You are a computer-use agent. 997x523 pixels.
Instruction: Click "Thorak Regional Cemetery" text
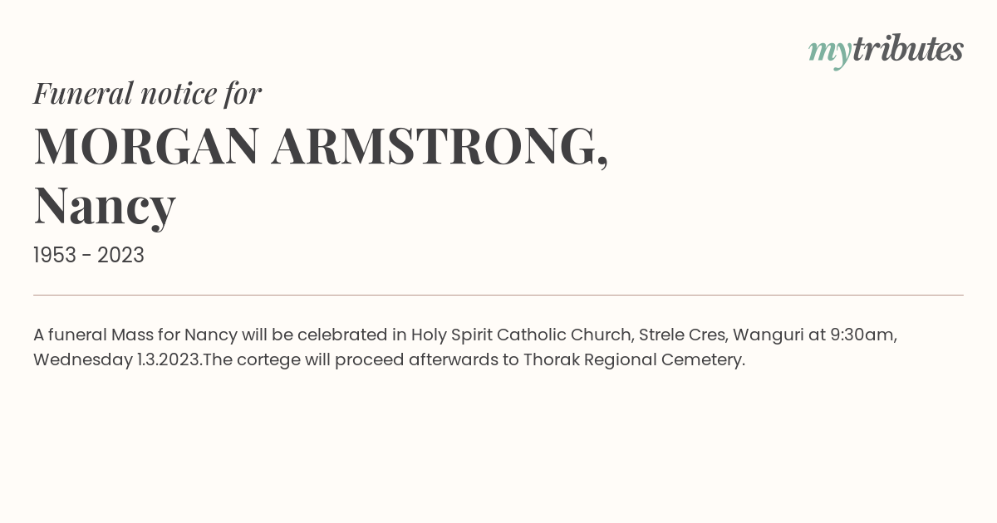[x=633, y=360]
